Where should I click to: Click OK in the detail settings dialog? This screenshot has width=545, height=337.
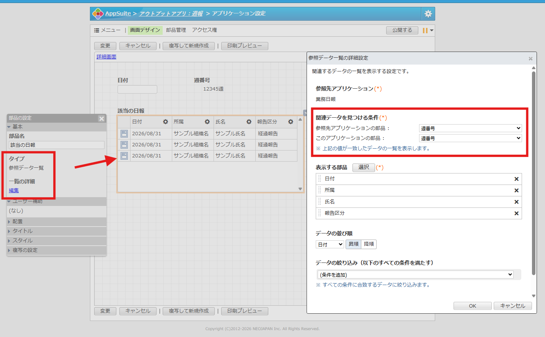[x=472, y=306]
